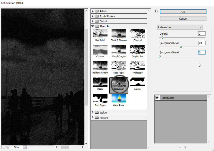Open the 50% zoom level dropdown
This screenshot has height=151, width=214.
pos(25,147)
